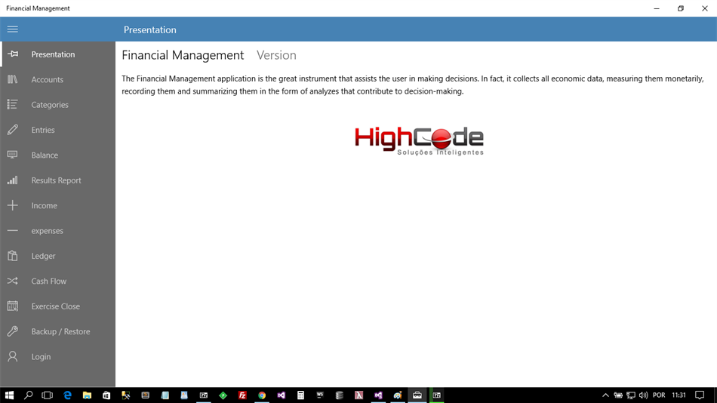Launch FileZilla from the taskbar
This screenshot has width=717, height=403.
coord(242,395)
